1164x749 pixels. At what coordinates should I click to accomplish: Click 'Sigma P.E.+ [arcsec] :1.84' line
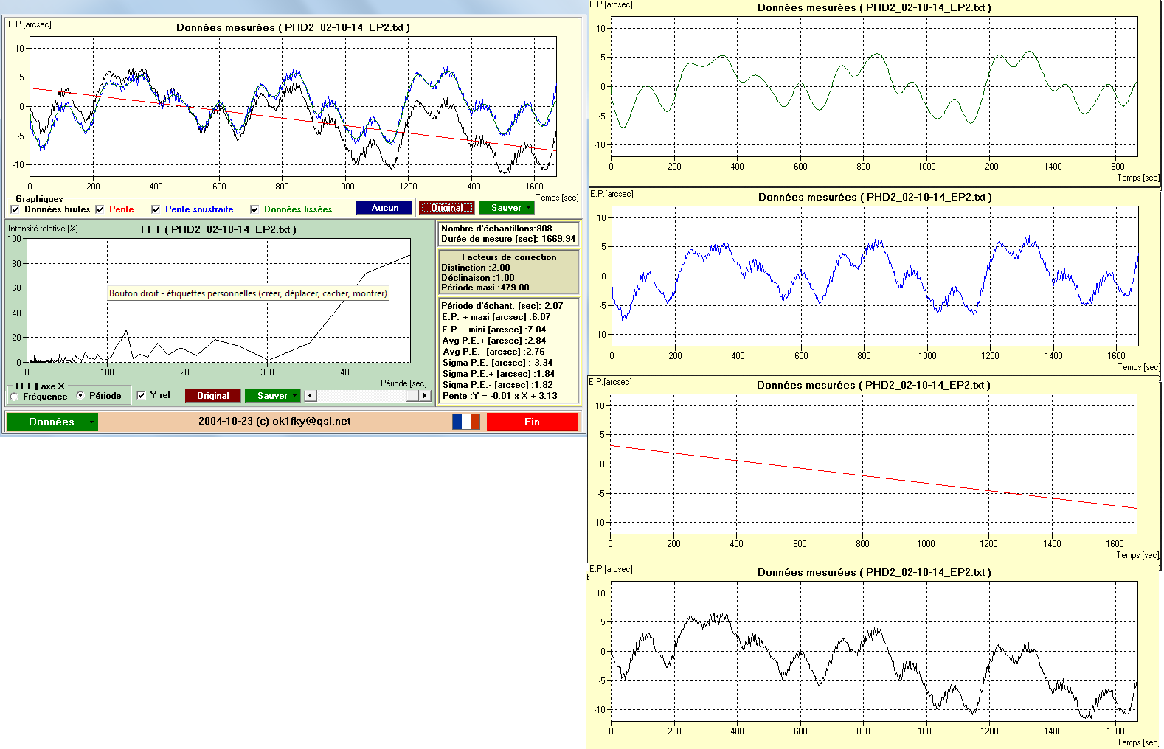click(x=499, y=374)
